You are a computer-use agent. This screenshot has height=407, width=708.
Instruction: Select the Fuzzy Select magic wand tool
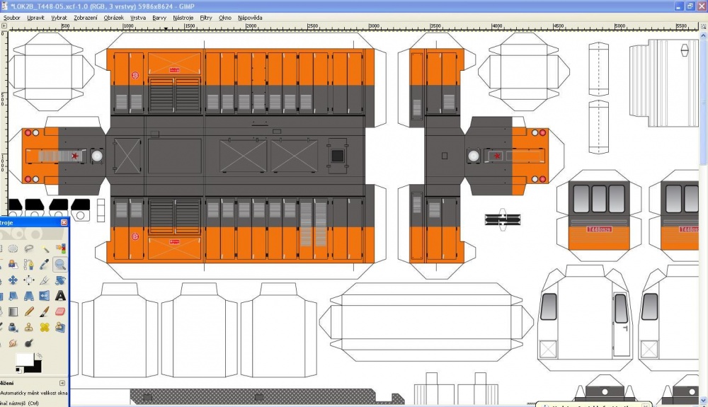point(44,248)
